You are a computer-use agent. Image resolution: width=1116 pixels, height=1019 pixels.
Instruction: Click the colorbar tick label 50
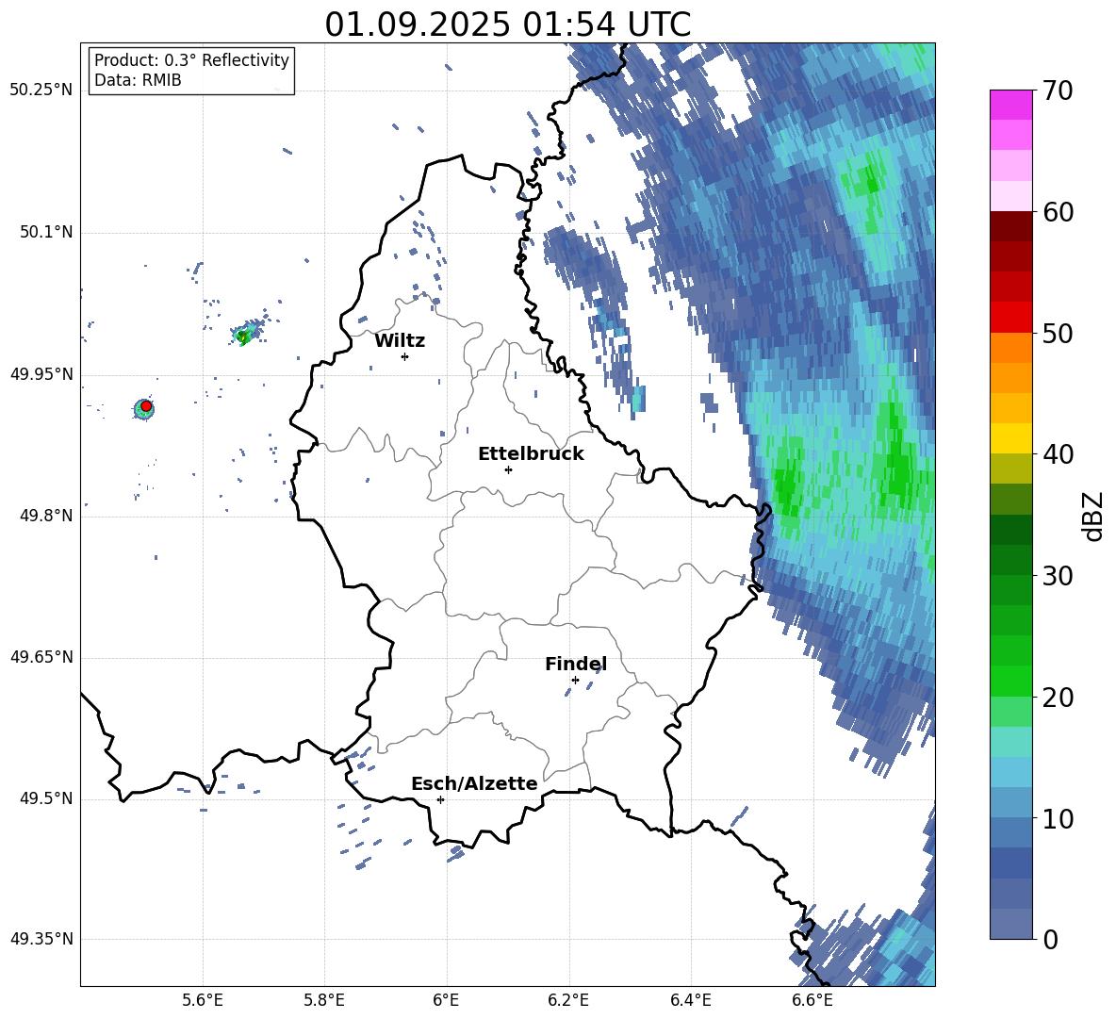[1058, 334]
